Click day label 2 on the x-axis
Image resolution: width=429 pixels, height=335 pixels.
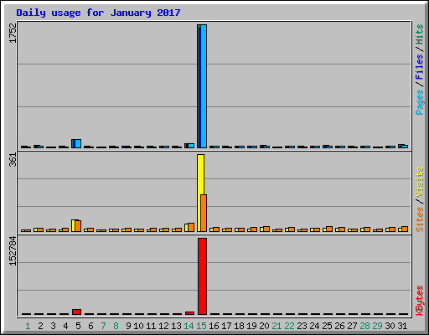(40, 326)
